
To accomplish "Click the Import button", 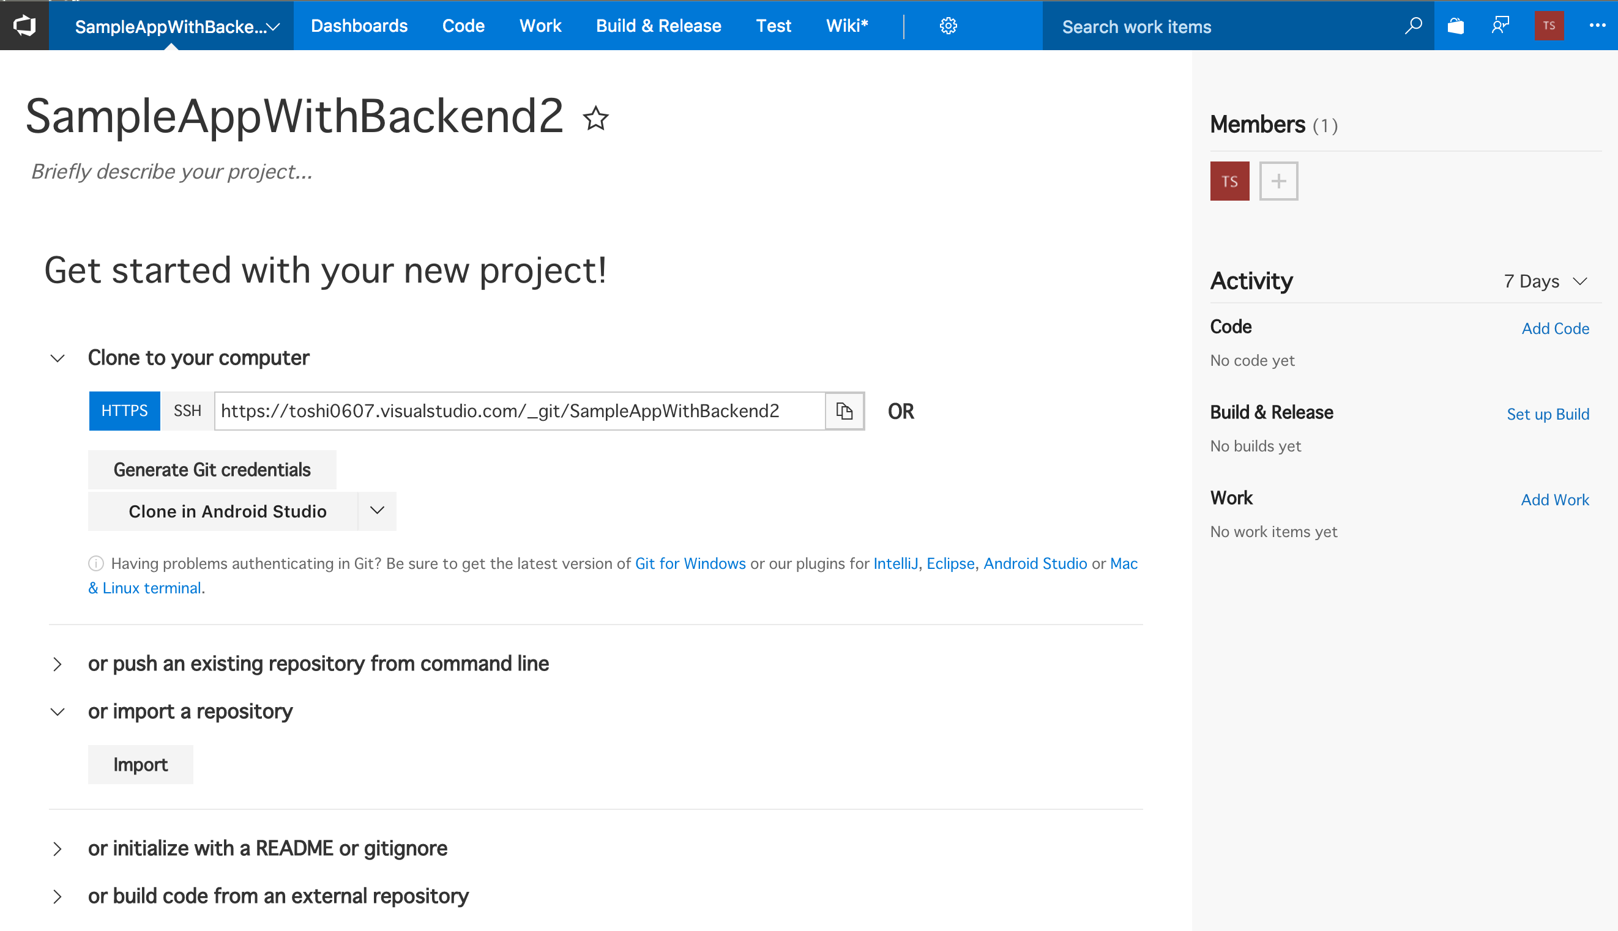I will tap(141, 765).
